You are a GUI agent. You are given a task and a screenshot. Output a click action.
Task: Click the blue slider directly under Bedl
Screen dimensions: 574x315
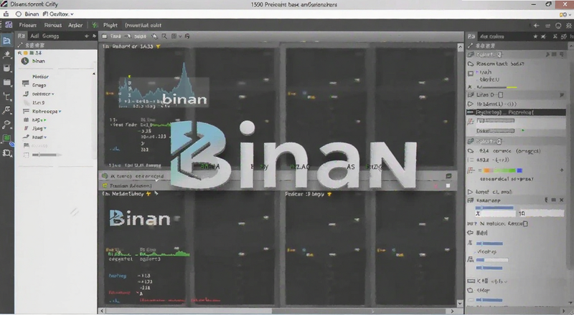tap(489, 243)
